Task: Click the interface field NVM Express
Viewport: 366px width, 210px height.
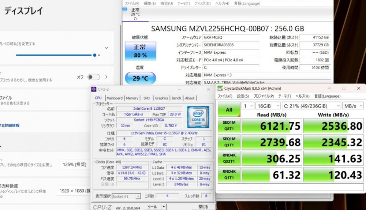Action: click(x=231, y=53)
